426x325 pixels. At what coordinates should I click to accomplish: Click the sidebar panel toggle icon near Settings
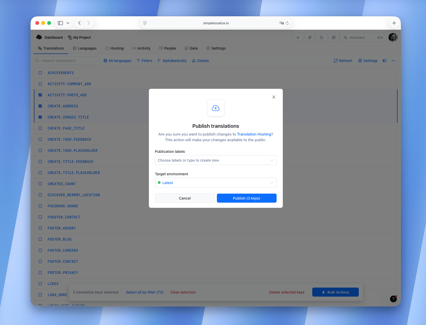384,61
